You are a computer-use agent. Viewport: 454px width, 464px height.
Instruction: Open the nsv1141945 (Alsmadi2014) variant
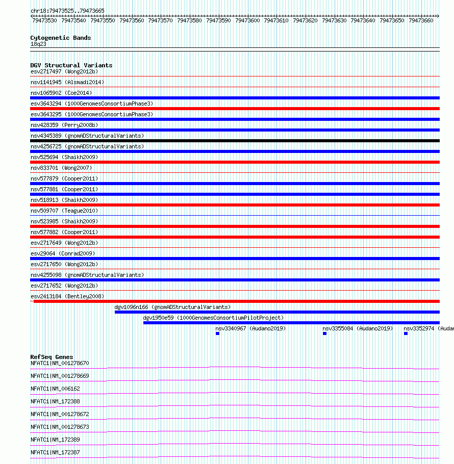(67, 82)
